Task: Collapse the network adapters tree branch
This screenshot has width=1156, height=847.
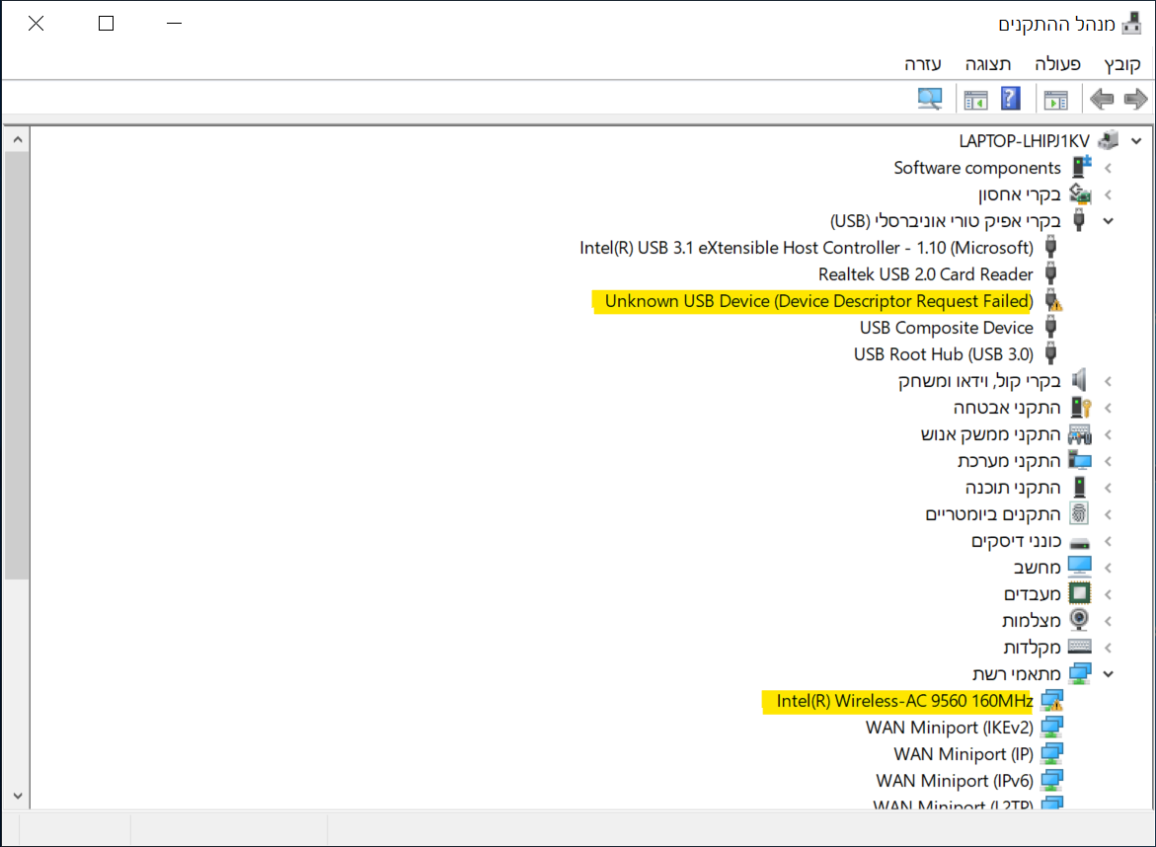Action: [1107, 672]
